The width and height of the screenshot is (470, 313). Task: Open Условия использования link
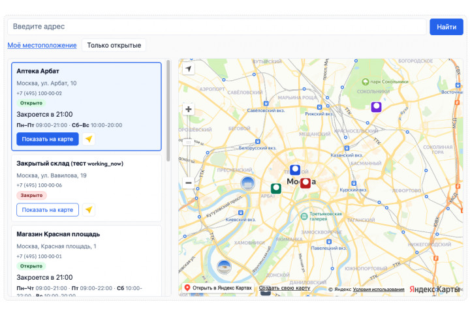coord(379,290)
